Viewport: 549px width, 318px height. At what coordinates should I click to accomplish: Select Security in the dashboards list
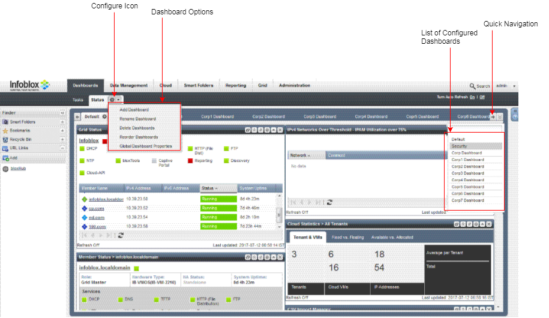[476, 146]
